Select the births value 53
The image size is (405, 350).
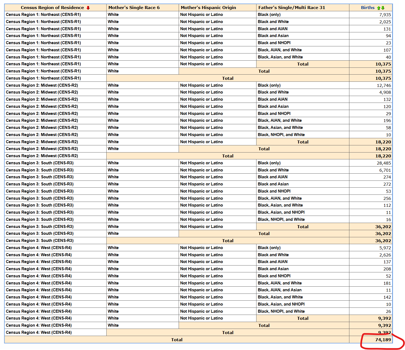tap(389, 191)
